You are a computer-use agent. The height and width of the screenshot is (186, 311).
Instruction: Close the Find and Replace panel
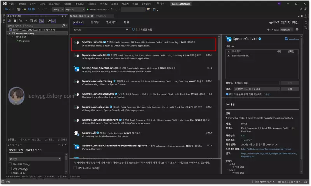(66, 145)
